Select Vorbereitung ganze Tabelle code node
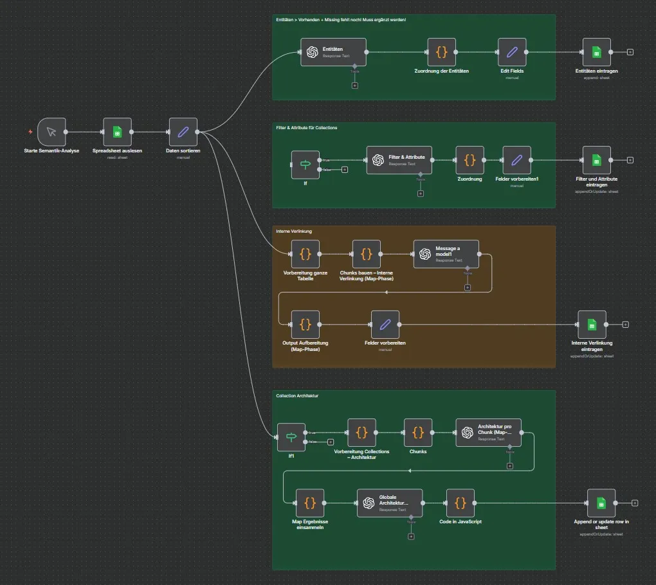Viewport: 656px width, 585px height. [x=305, y=254]
